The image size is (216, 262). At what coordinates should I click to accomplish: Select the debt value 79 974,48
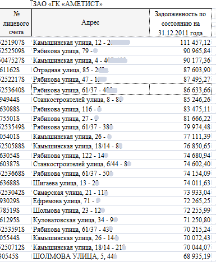[197, 127]
